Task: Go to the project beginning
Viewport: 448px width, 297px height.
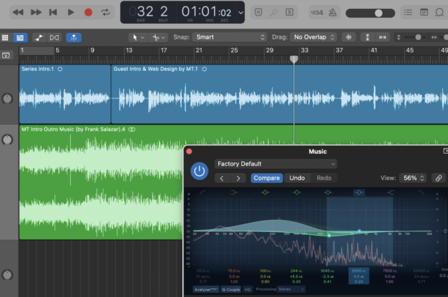Action: coord(53,12)
